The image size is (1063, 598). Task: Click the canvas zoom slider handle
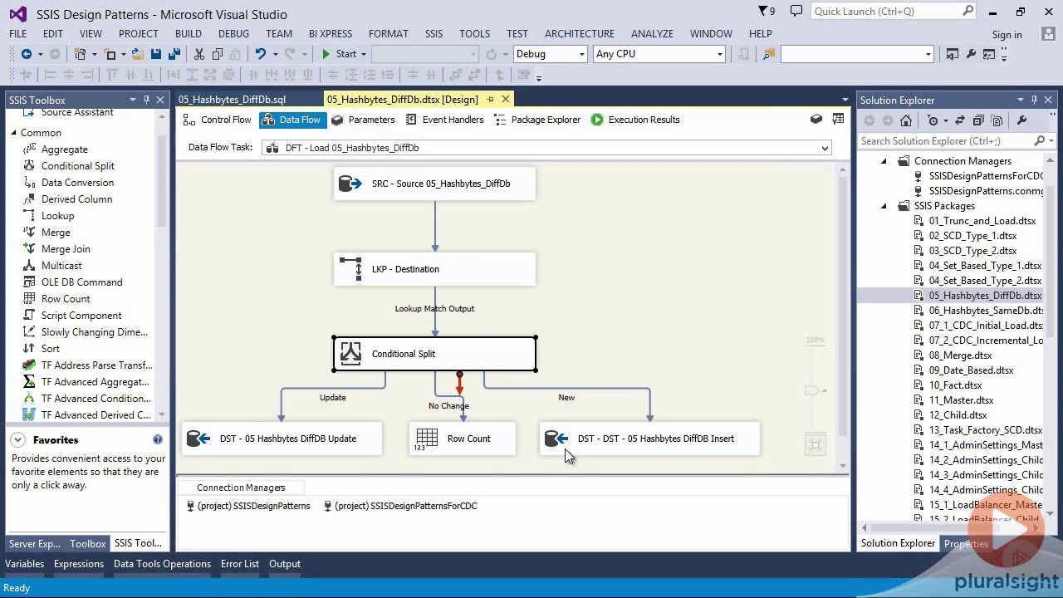(x=813, y=390)
